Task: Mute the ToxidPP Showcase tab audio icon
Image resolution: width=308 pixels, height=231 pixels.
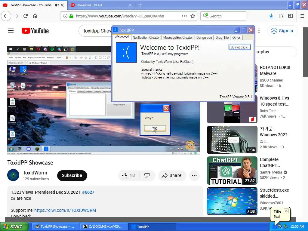Action: [x=57, y=5]
